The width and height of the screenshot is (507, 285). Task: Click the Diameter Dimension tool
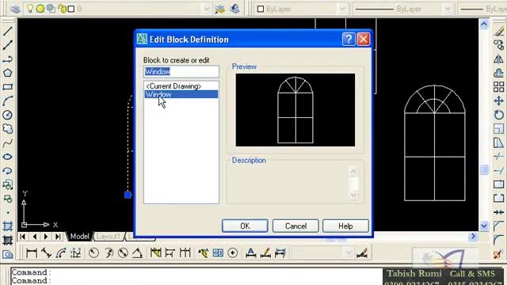pyautogui.click(x=123, y=253)
